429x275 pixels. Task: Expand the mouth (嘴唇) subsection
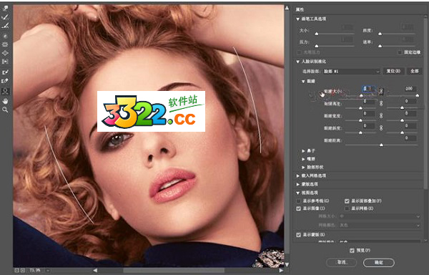click(x=303, y=159)
